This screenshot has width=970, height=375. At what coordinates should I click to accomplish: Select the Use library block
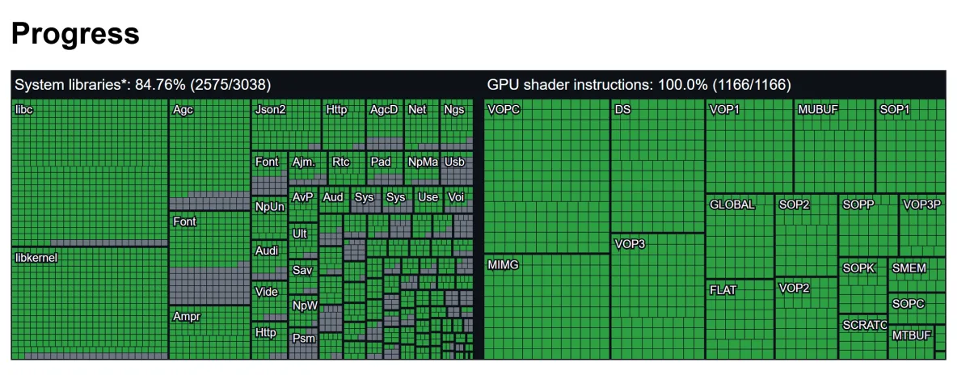point(429,200)
